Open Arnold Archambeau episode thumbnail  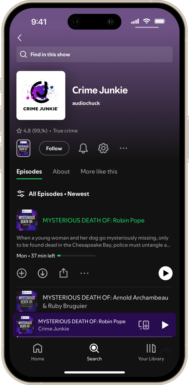tap(27, 301)
